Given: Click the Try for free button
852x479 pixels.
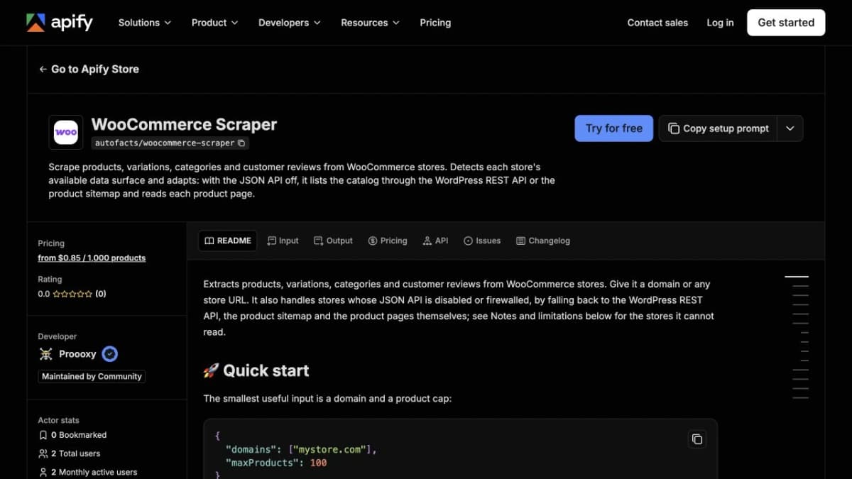Looking at the screenshot, I should pyautogui.click(x=613, y=128).
